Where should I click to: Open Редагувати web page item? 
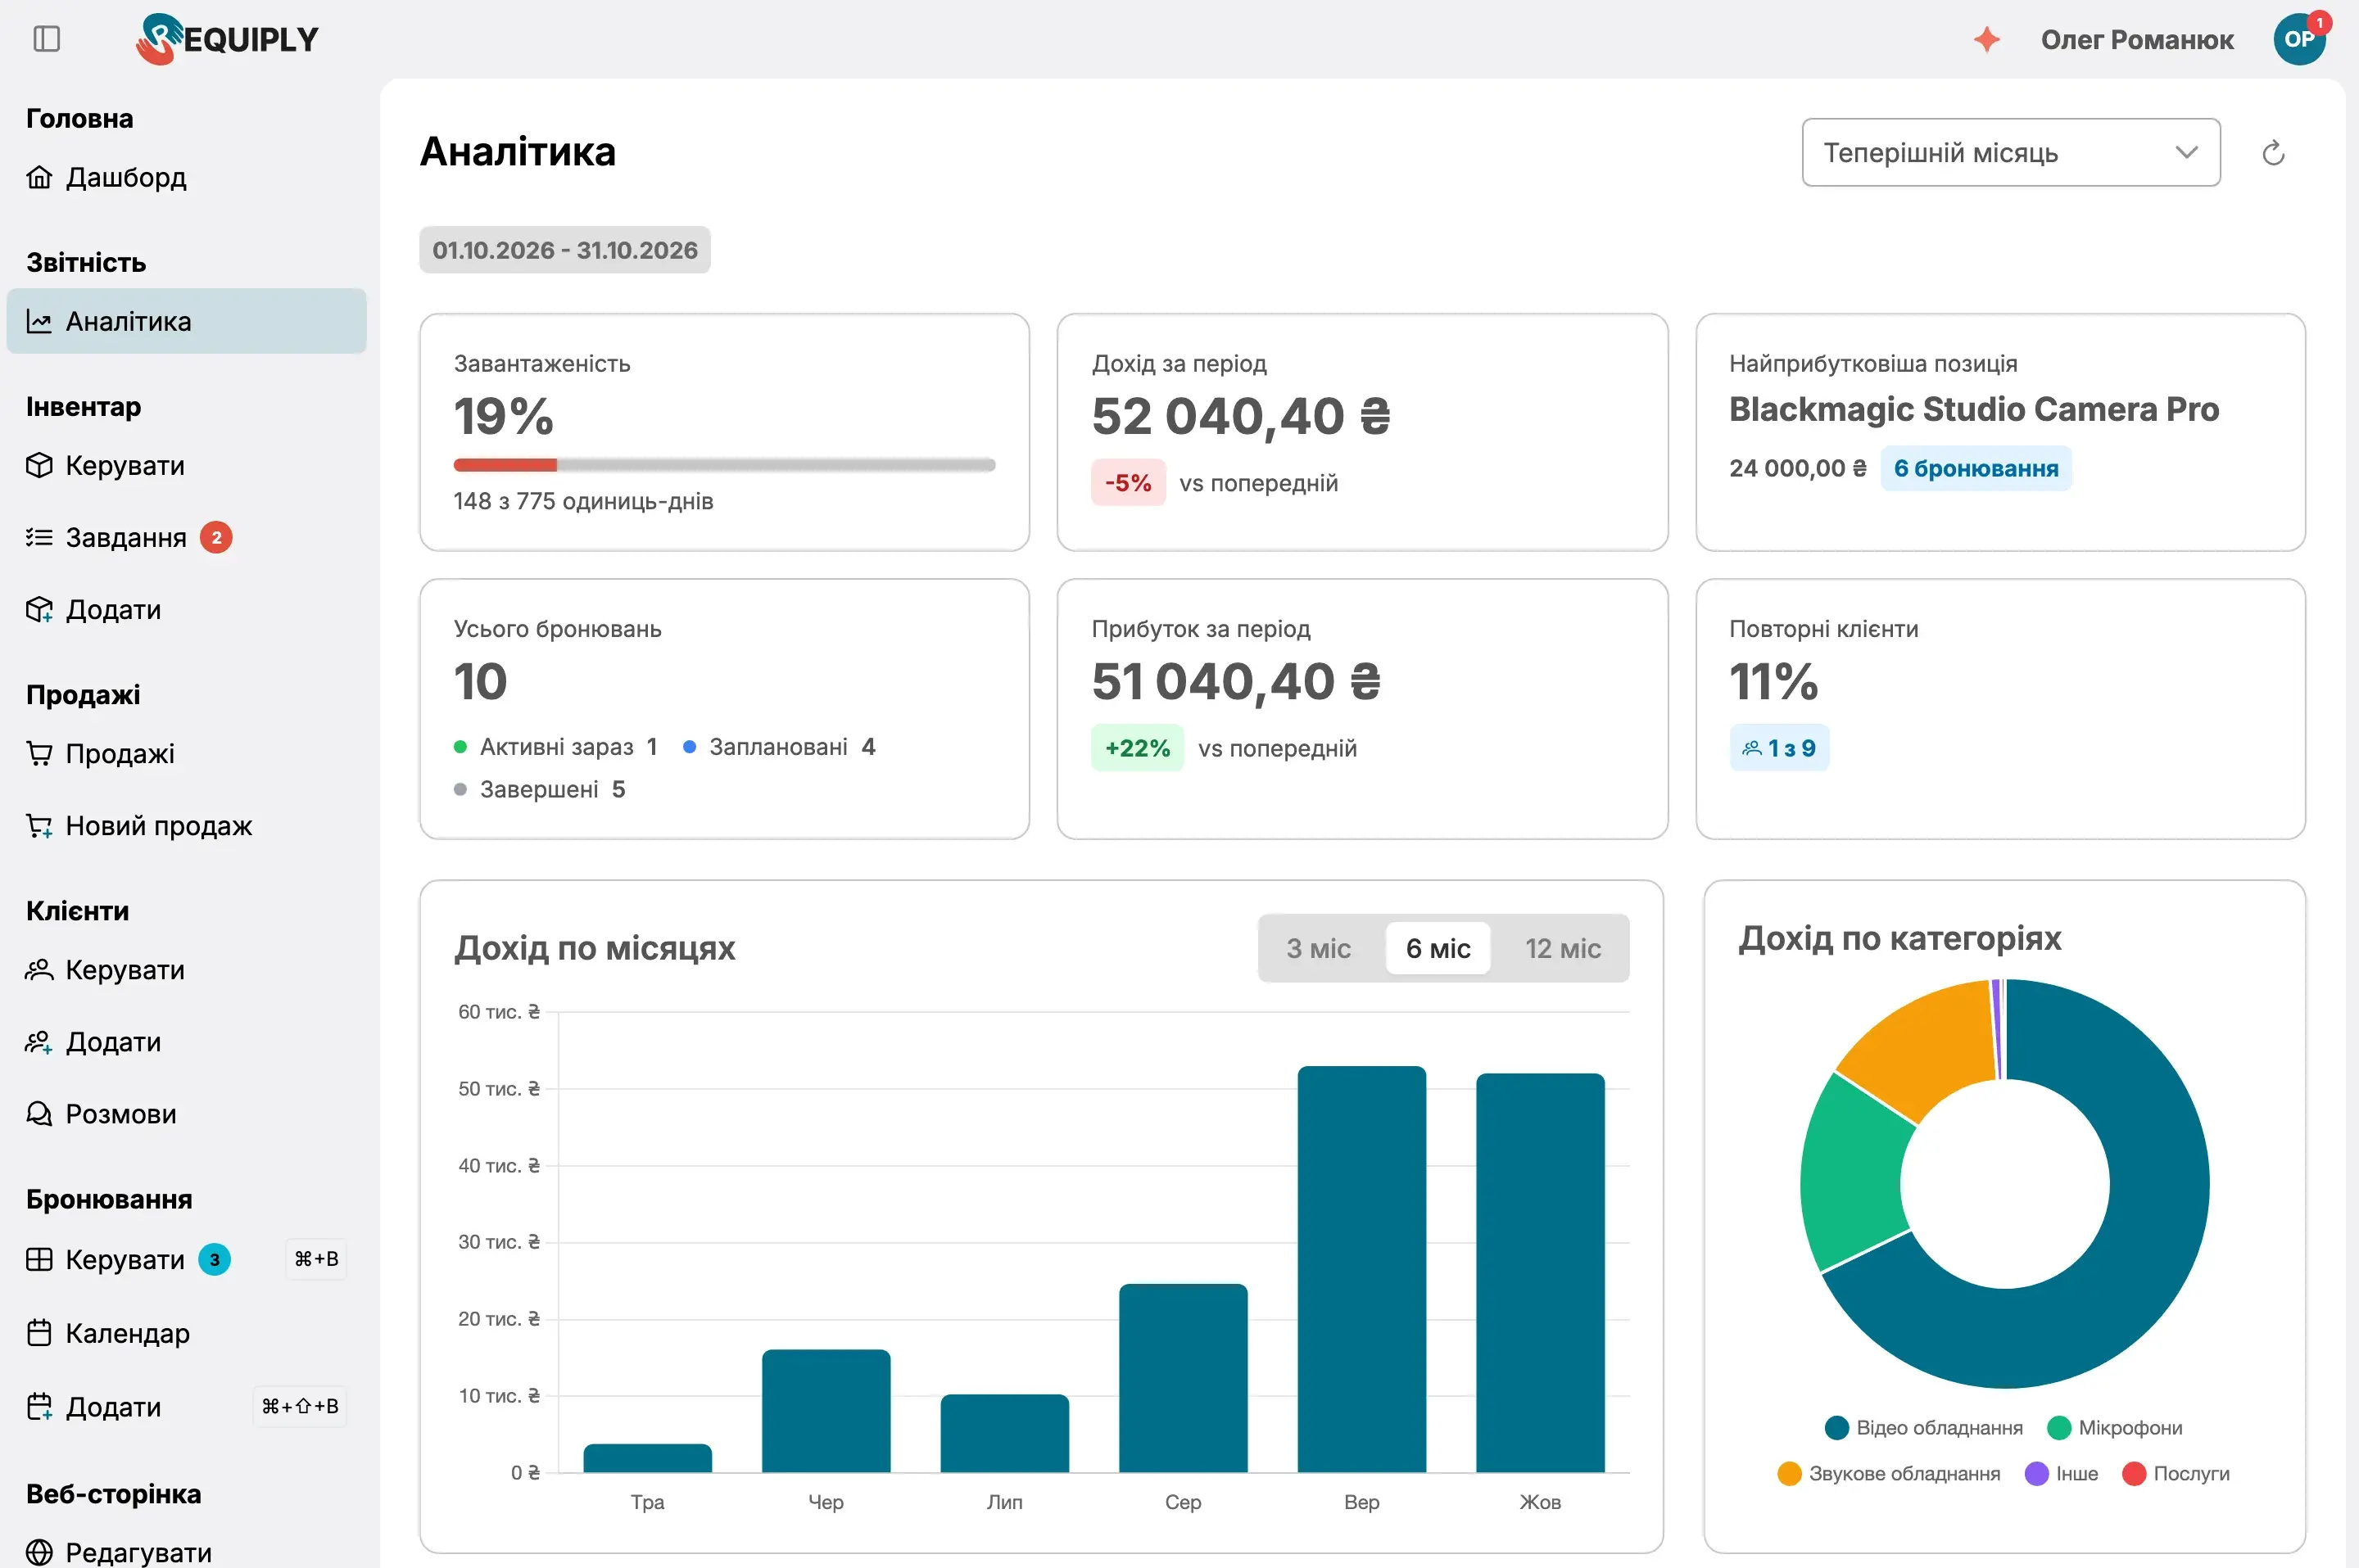point(186,1551)
